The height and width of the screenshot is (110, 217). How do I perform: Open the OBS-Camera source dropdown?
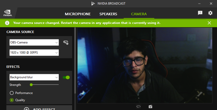[34, 42]
